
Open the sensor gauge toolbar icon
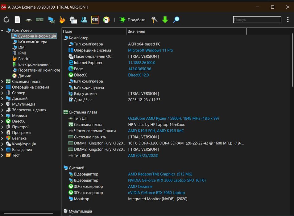pyautogui.click(x=106, y=20)
